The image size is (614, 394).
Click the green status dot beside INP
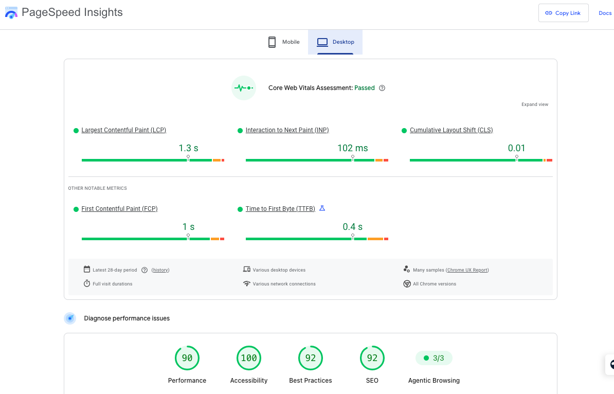tap(240, 131)
